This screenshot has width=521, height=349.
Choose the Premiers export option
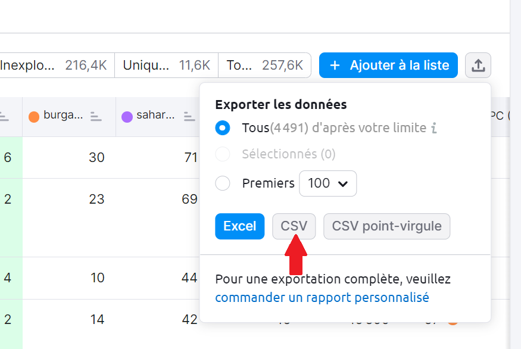point(223,183)
